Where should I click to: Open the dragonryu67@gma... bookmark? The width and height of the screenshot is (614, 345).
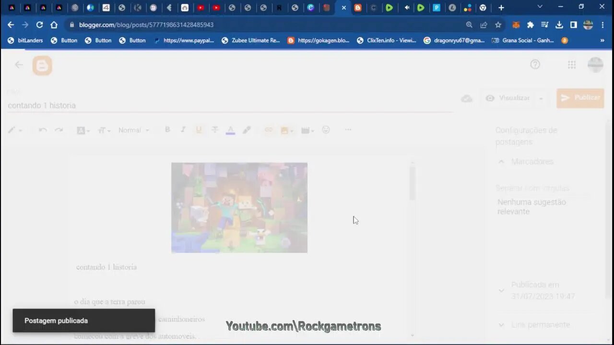pyautogui.click(x=454, y=40)
